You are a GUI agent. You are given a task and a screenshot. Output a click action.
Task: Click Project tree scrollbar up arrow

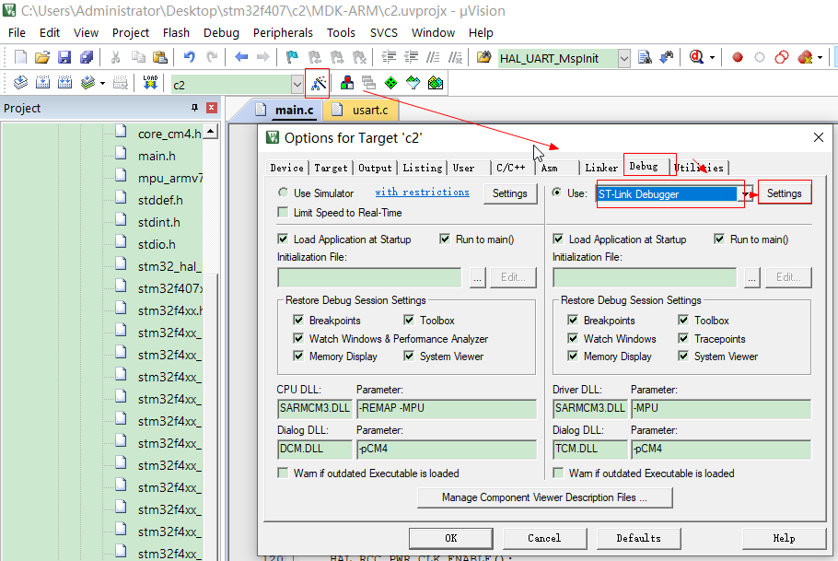tap(211, 132)
